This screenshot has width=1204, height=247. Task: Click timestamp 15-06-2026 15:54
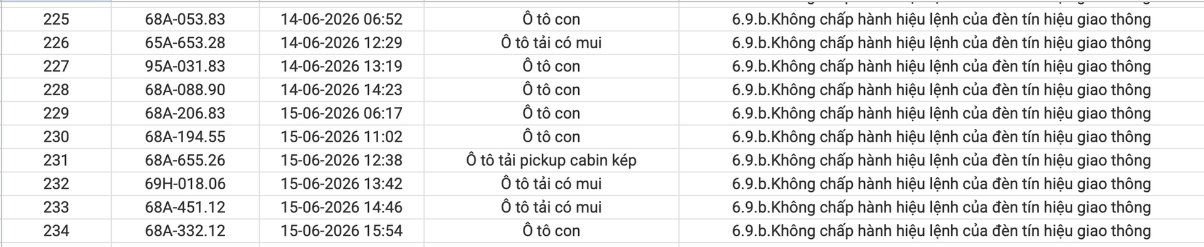tap(341, 231)
